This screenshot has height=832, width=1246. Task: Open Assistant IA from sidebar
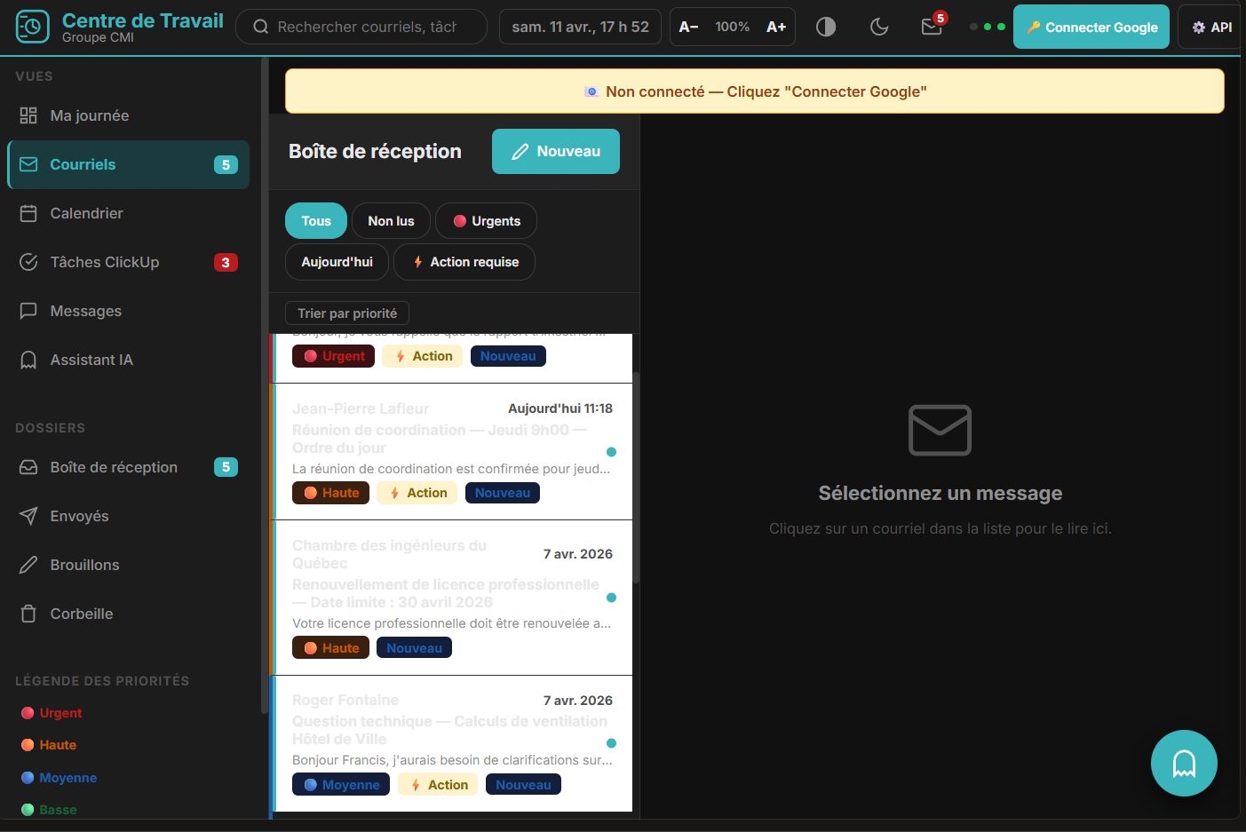[91, 360]
